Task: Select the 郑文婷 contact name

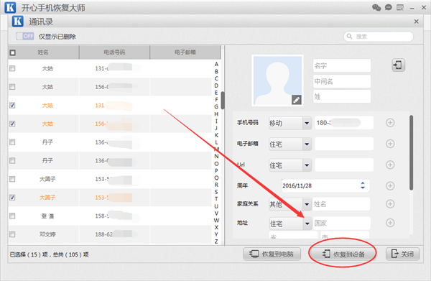Action: pos(47,234)
